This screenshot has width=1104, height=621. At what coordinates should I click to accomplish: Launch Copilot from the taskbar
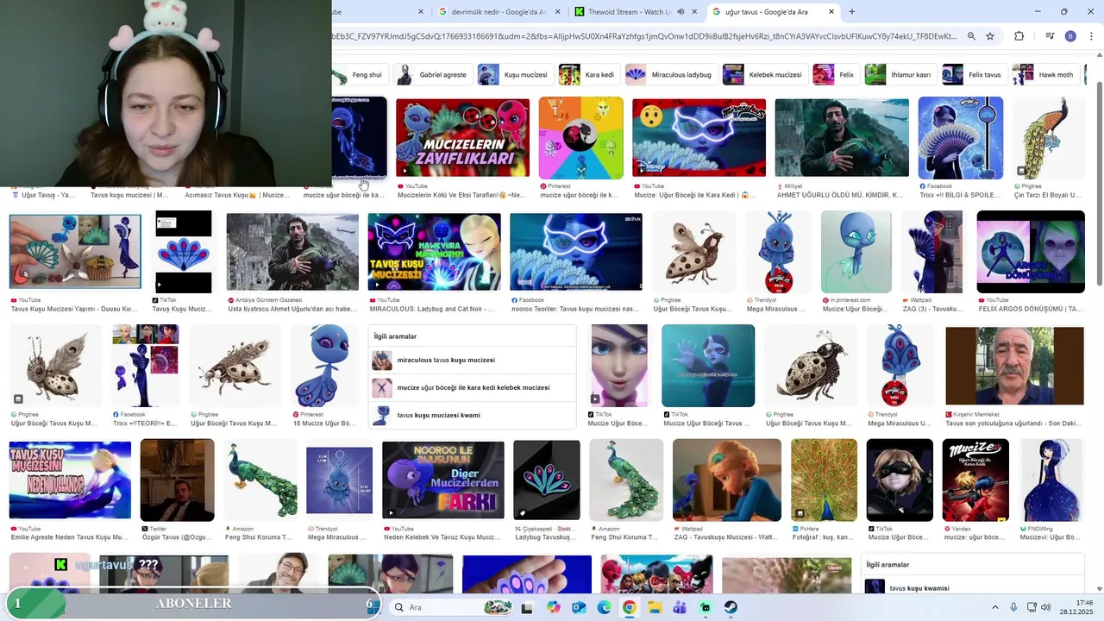pos(554,607)
